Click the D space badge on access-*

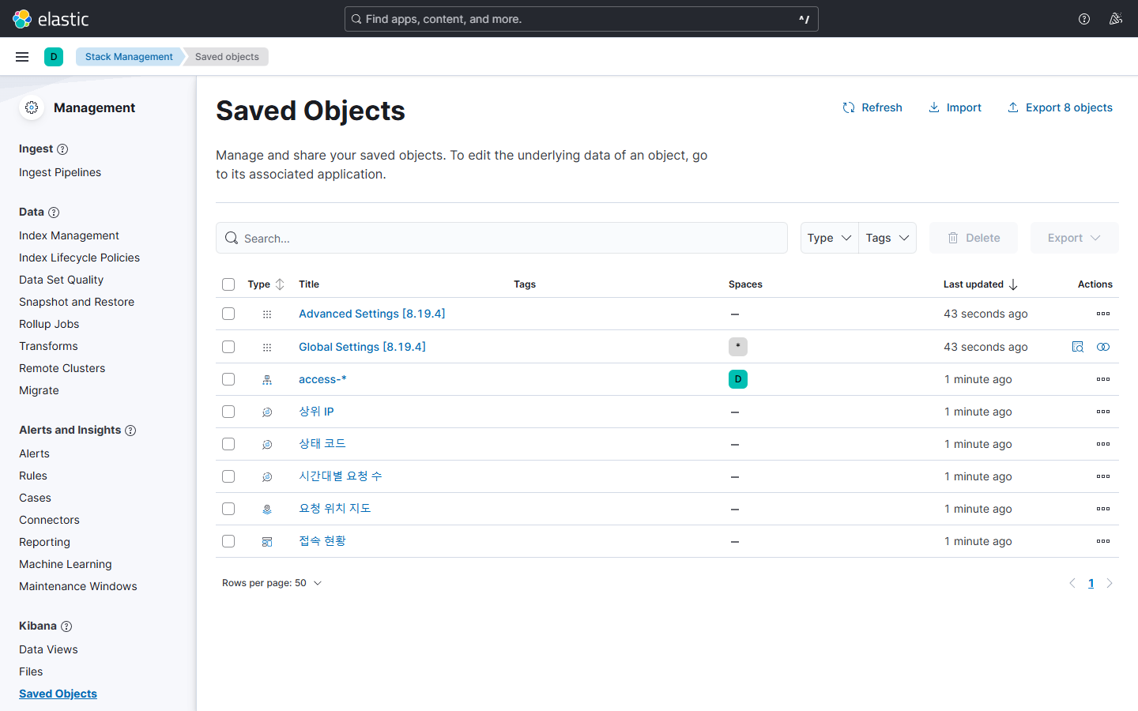point(738,379)
